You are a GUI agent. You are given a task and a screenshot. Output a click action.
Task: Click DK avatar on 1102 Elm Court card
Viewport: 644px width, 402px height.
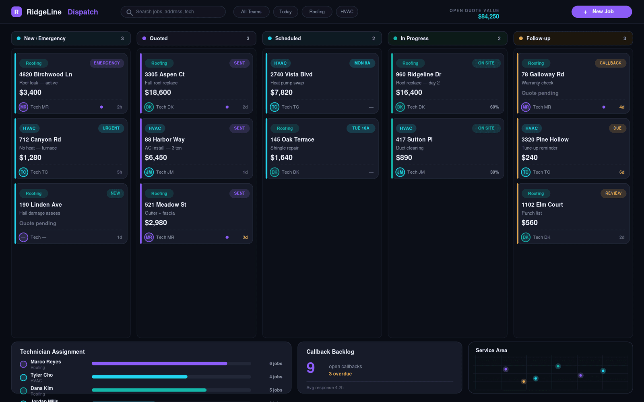[x=526, y=237]
